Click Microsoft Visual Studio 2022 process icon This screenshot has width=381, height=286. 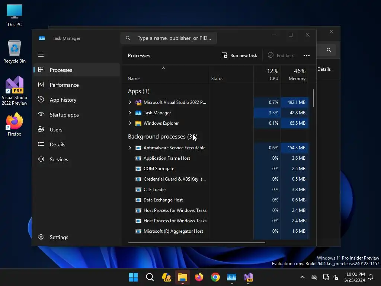coord(138,102)
